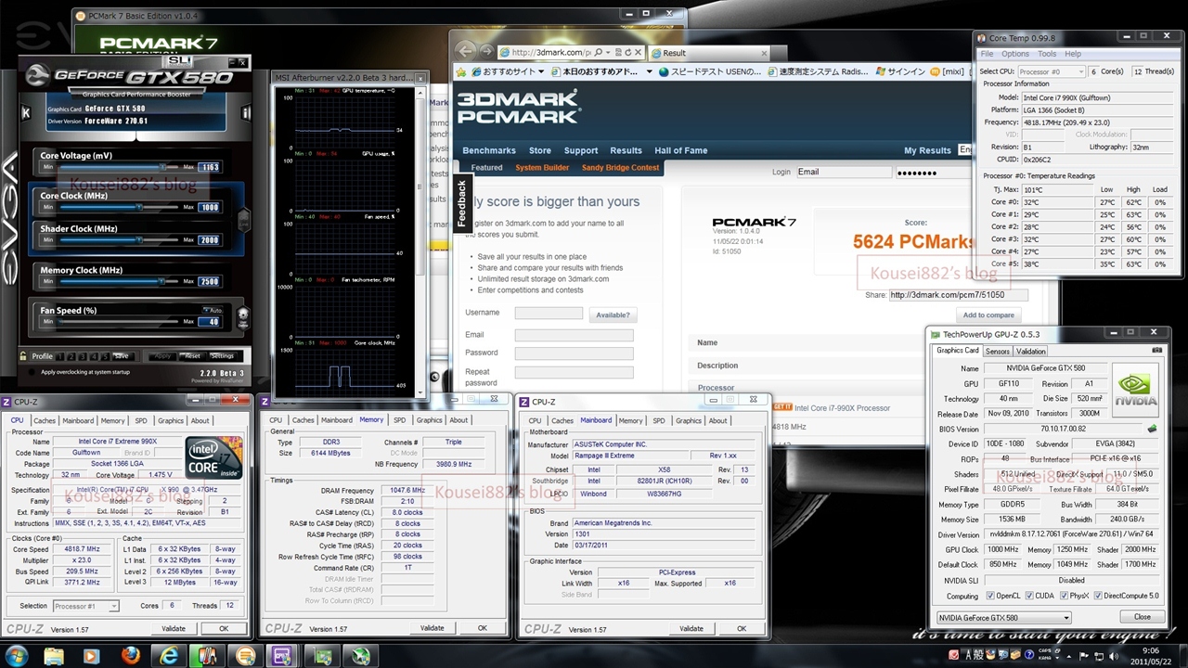Image resolution: width=1188 pixels, height=668 pixels.
Task: Click the Add to compare button
Action: tap(988, 315)
